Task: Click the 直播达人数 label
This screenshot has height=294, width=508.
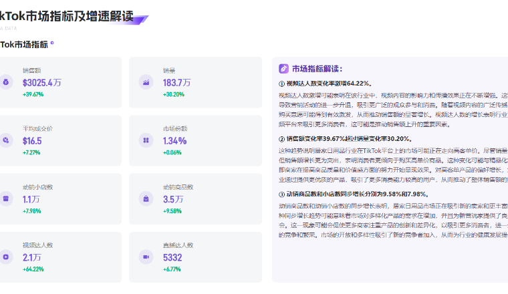Action: 178,245
